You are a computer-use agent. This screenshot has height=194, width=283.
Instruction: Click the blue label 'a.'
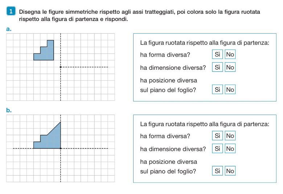[9, 29]
